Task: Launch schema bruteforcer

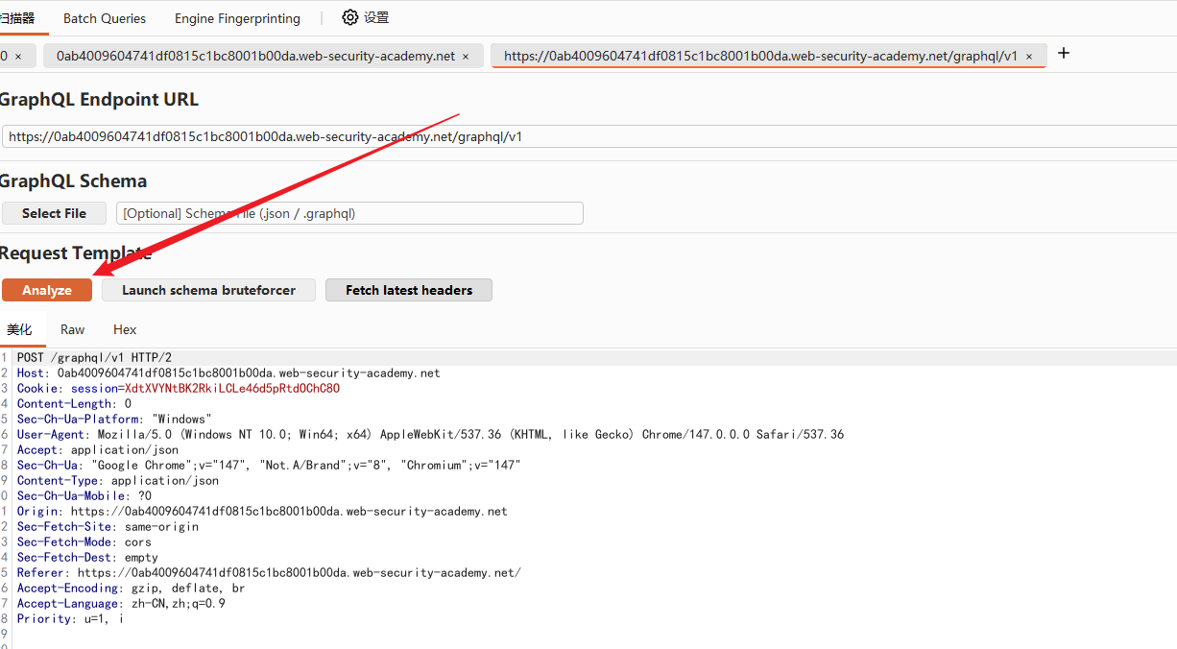Action: [208, 290]
